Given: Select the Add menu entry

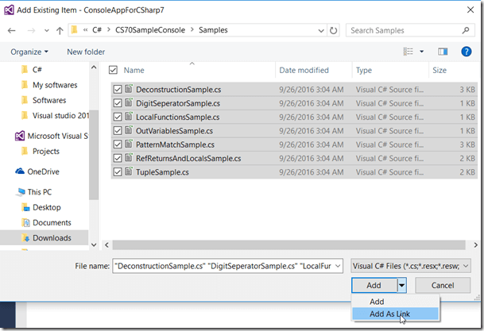Looking at the screenshot, I should (x=377, y=302).
